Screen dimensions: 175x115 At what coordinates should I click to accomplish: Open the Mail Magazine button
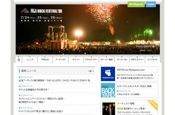pyautogui.click(x=136, y=4)
